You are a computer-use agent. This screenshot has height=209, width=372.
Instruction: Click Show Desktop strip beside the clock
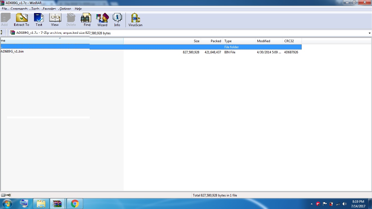(370, 204)
